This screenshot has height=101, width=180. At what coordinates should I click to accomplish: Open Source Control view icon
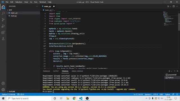pos(3,20)
